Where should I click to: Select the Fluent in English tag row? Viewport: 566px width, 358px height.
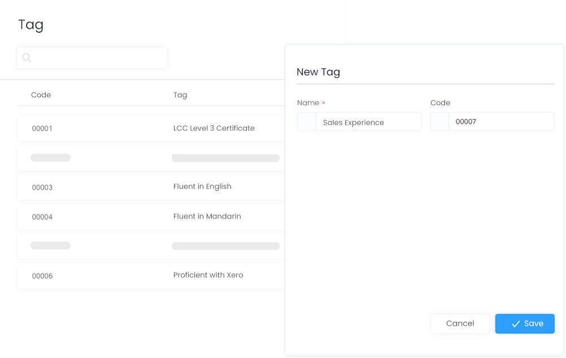pyautogui.click(x=151, y=187)
